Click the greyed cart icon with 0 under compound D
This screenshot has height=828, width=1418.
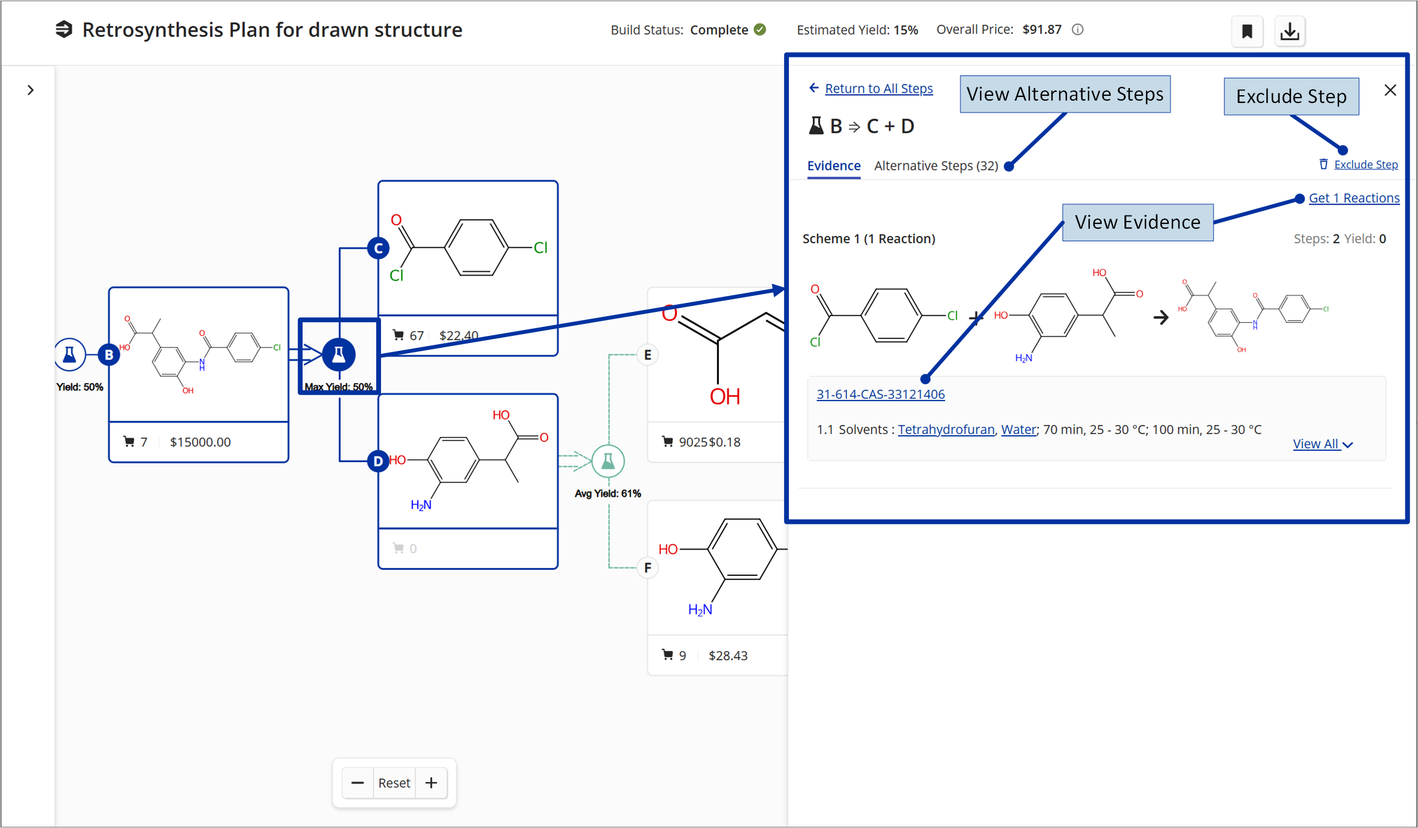[398, 548]
